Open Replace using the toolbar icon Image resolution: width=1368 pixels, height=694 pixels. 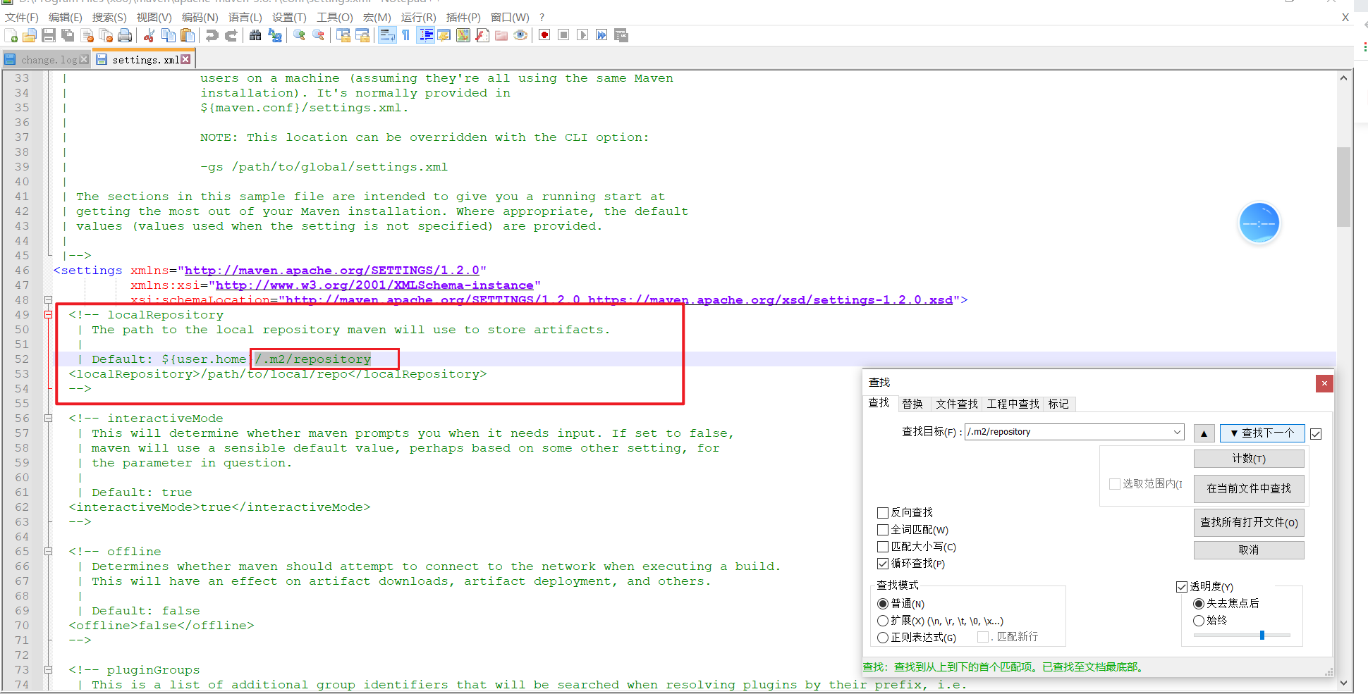[275, 35]
